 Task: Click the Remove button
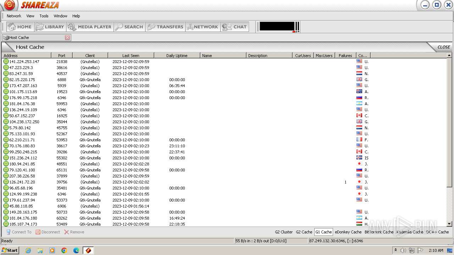(x=74, y=232)
